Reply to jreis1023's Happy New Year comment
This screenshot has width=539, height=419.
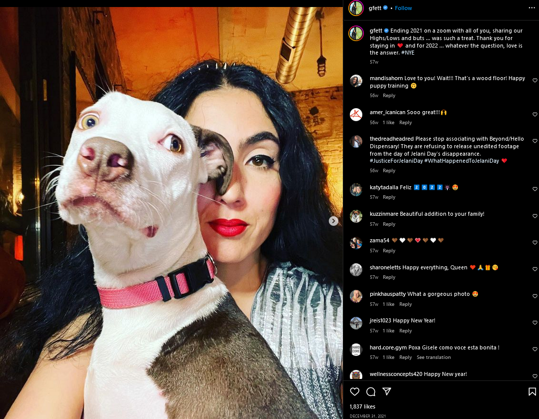pyautogui.click(x=405, y=331)
